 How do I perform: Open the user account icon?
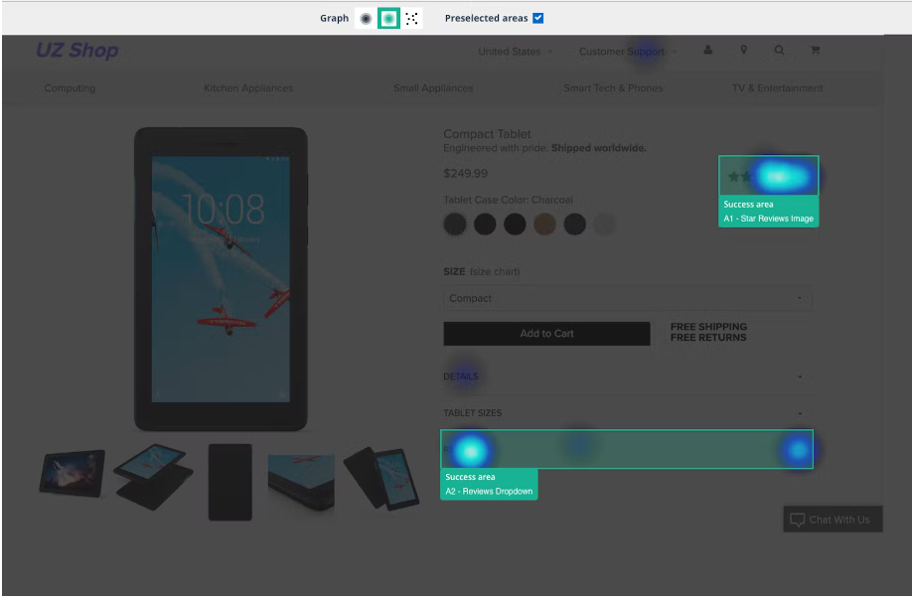pos(708,50)
